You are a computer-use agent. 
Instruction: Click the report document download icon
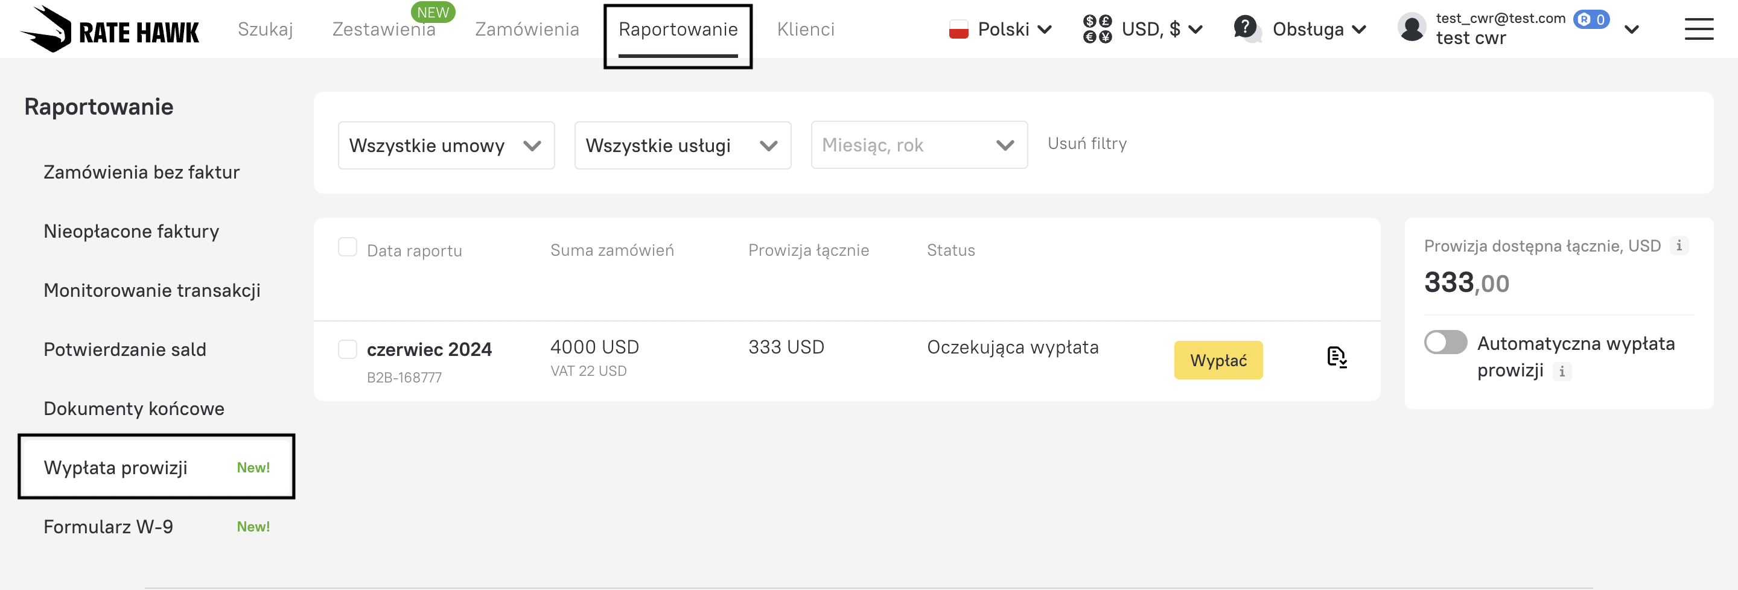(x=1336, y=357)
